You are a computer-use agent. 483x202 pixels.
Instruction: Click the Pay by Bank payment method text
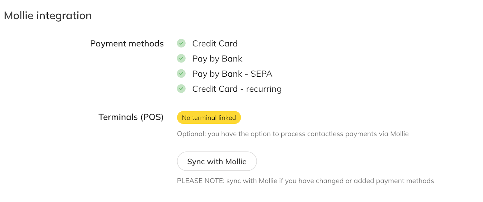(217, 59)
